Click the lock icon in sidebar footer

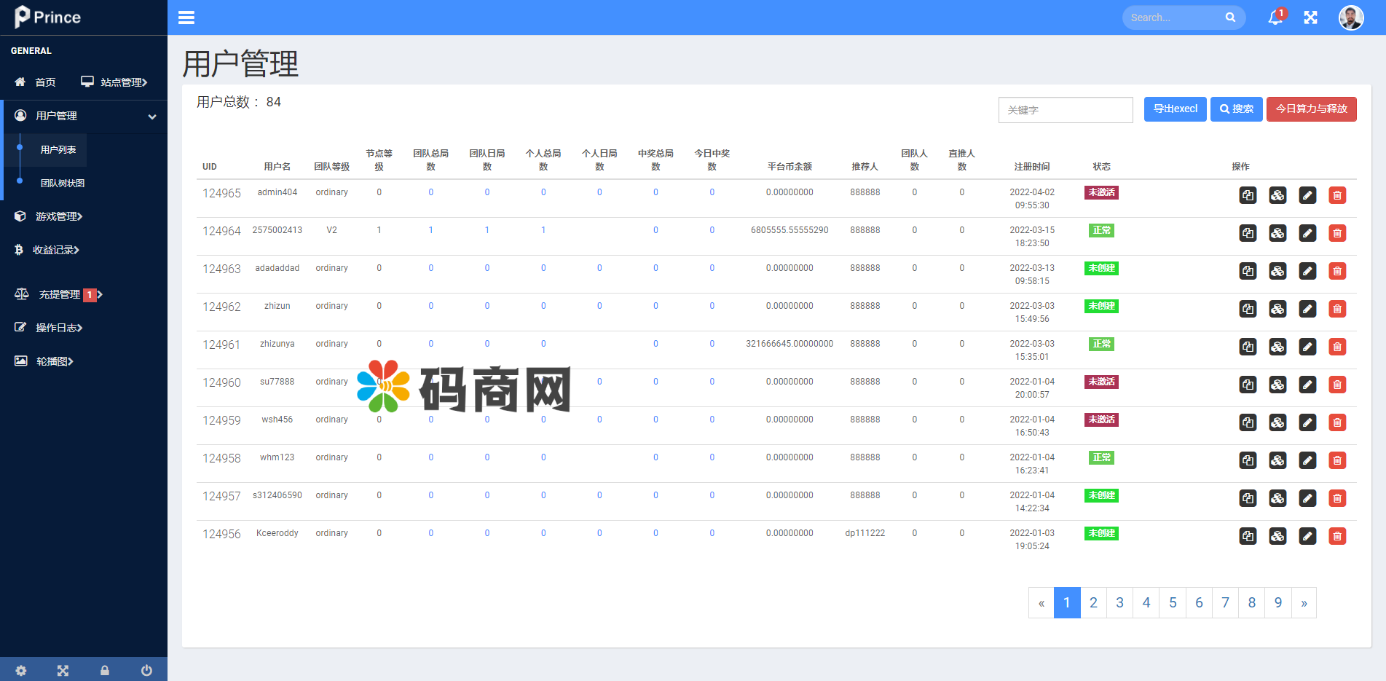(105, 670)
